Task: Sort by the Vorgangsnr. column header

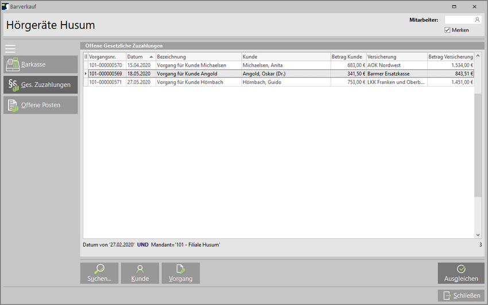Action: (106, 57)
